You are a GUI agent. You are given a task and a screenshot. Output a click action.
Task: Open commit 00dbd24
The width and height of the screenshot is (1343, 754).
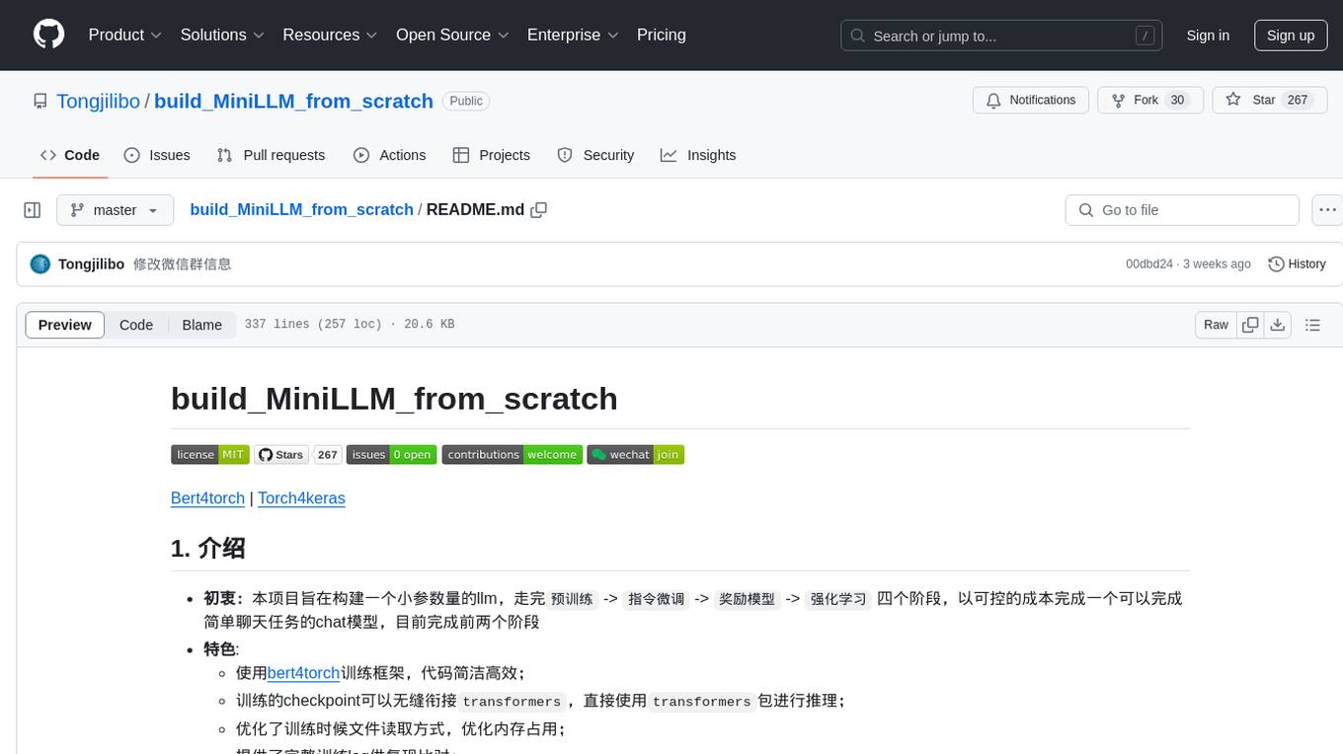[1149, 264]
